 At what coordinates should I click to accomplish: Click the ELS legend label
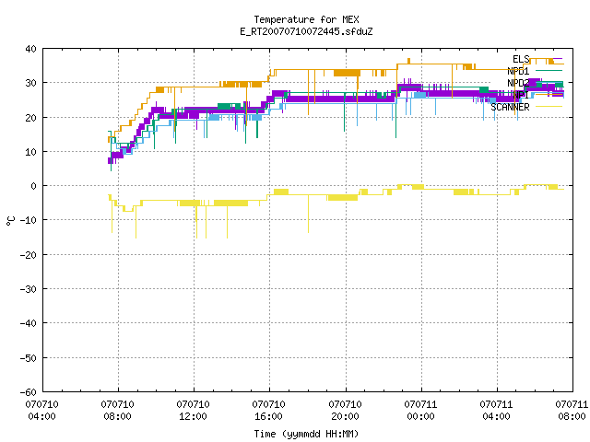521,59
